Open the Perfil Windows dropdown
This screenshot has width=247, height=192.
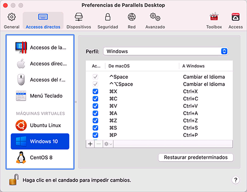(x=165, y=51)
